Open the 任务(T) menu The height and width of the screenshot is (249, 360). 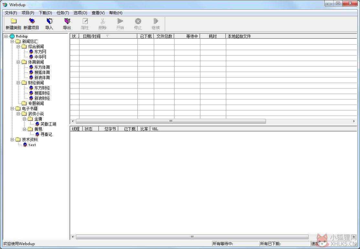63,13
